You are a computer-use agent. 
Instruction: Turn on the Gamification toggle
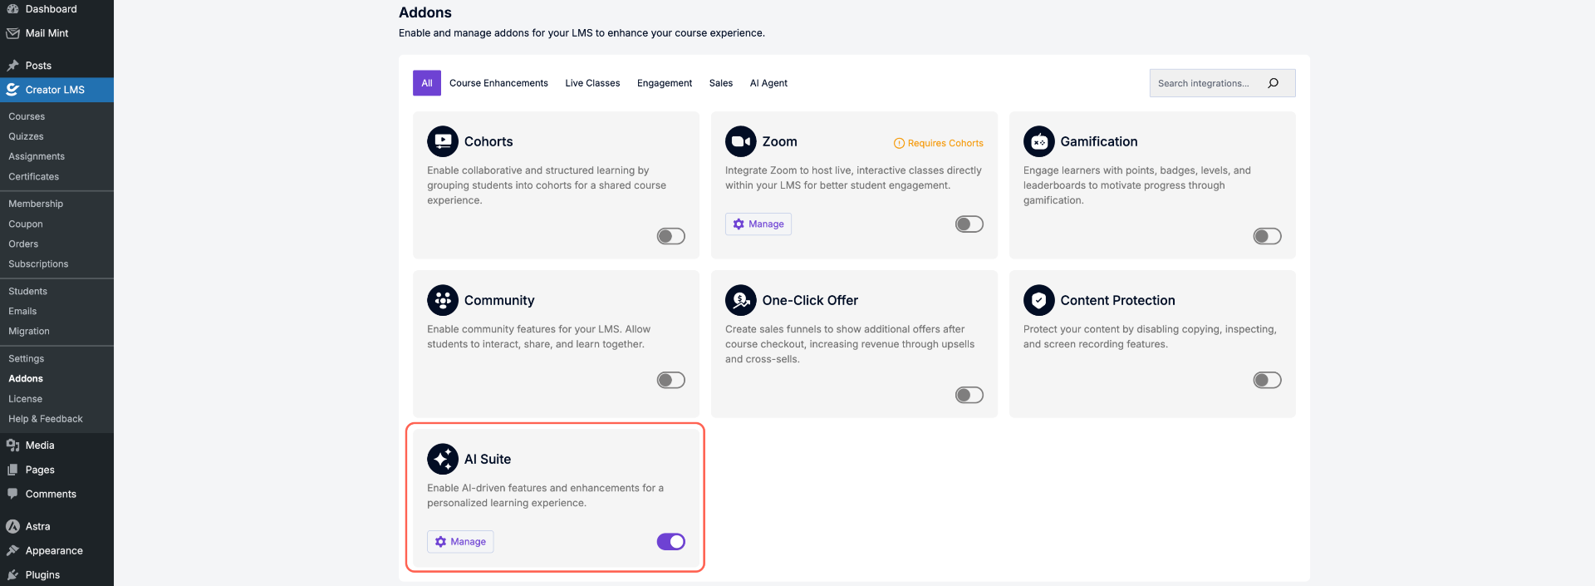pyautogui.click(x=1267, y=236)
